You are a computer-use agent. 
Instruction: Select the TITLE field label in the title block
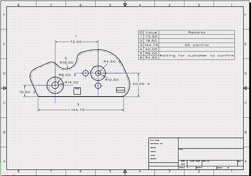pyautogui.click(x=181, y=150)
